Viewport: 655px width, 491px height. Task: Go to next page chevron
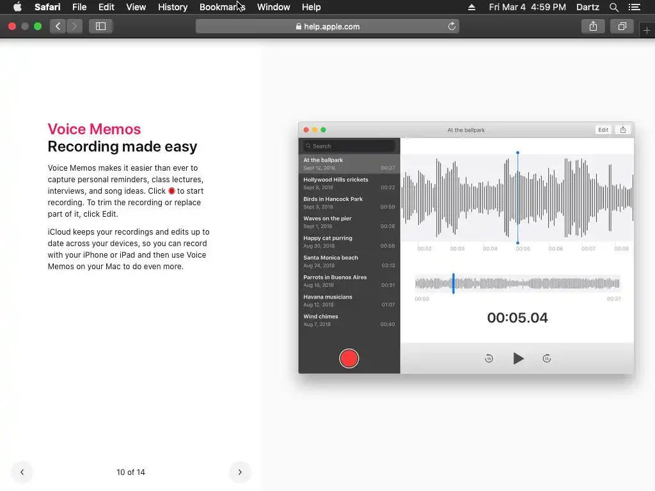point(240,472)
